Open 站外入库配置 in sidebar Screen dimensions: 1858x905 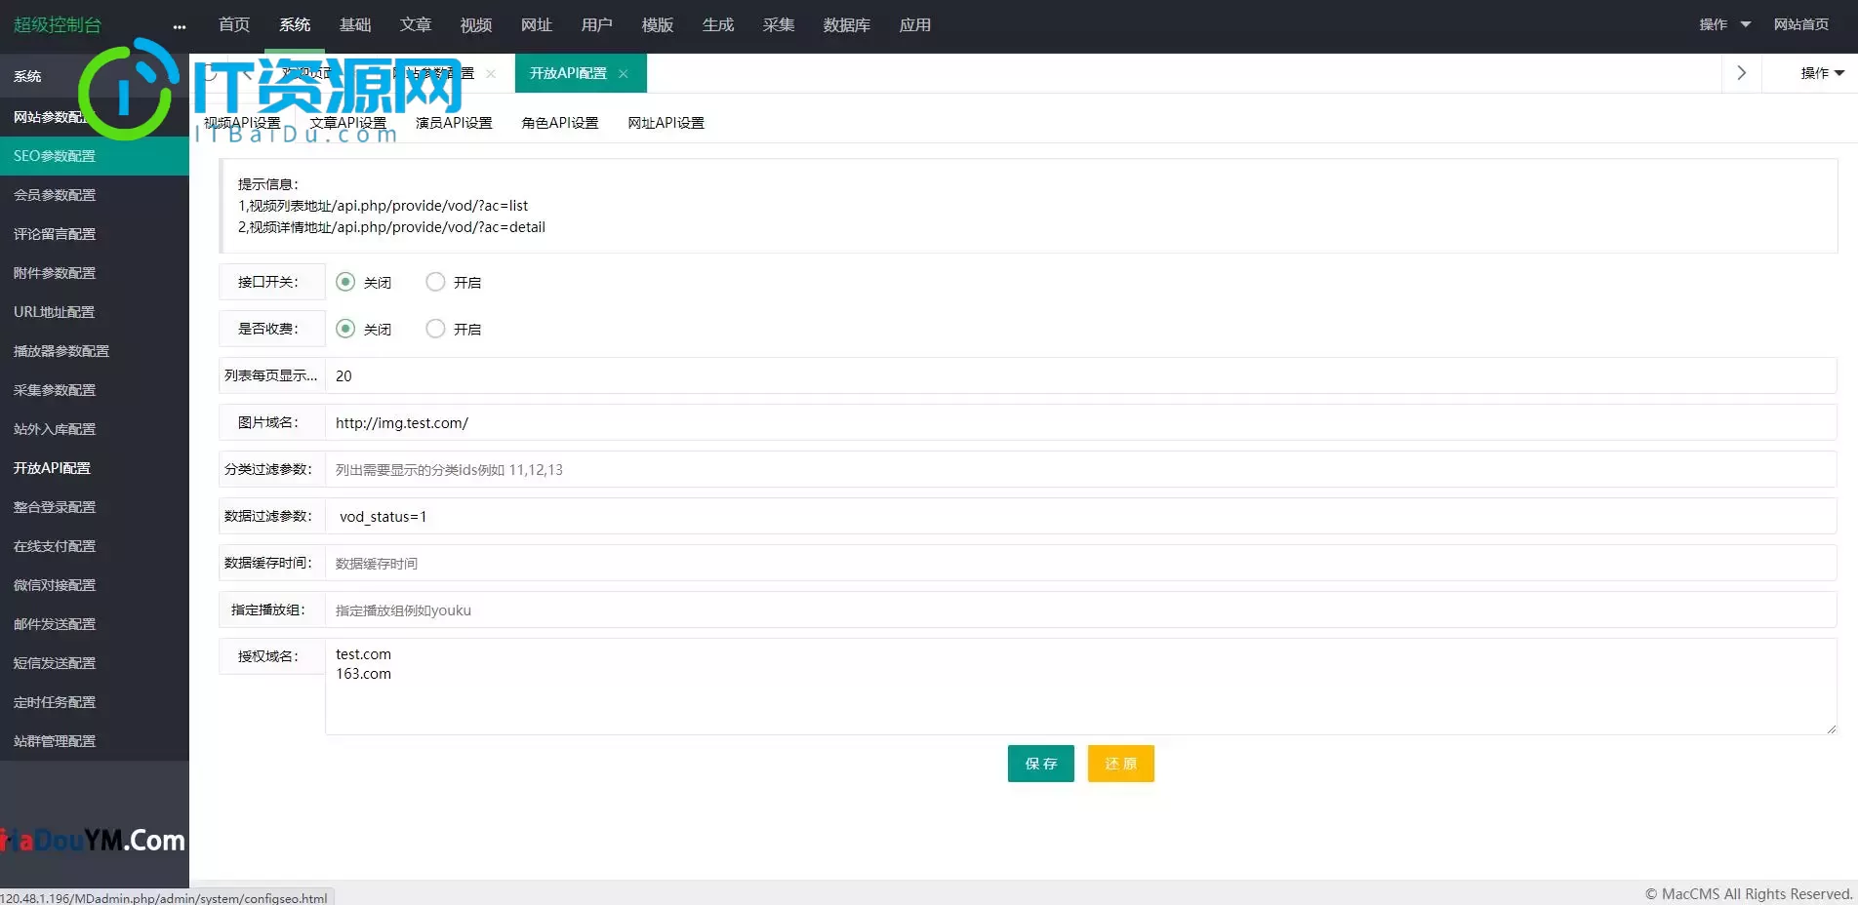coord(95,429)
